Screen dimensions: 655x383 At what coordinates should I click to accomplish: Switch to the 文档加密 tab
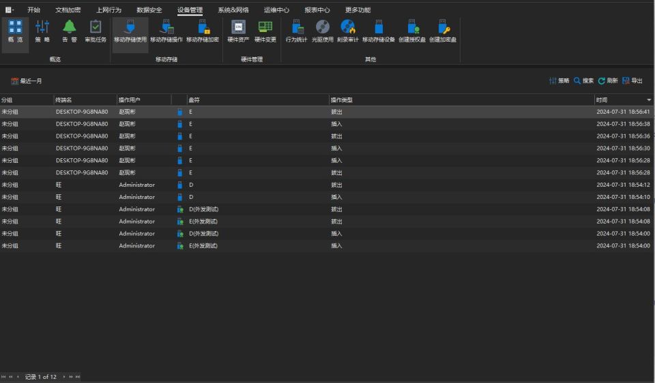[68, 10]
